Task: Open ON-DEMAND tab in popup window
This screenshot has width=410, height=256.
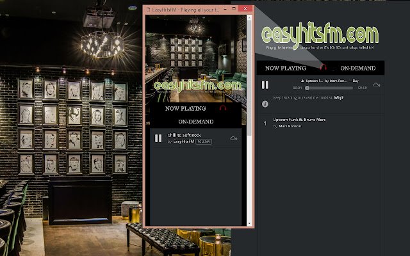Action: 196,122
